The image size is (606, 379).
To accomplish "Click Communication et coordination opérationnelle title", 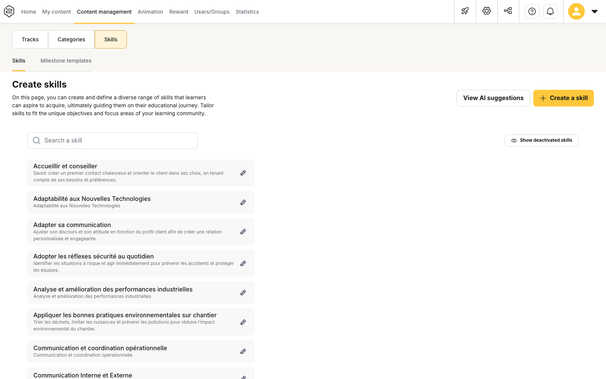I will (x=100, y=348).
